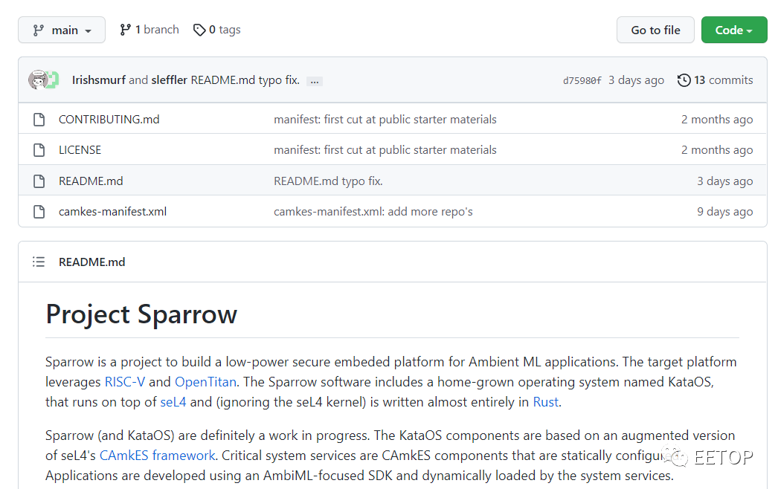Open commit hash d75980f
This screenshot has height=489, width=778.
pyautogui.click(x=582, y=80)
